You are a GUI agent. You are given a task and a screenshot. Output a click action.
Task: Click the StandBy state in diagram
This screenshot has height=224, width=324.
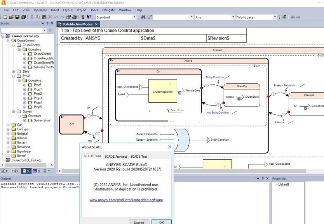click(x=242, y=95)
